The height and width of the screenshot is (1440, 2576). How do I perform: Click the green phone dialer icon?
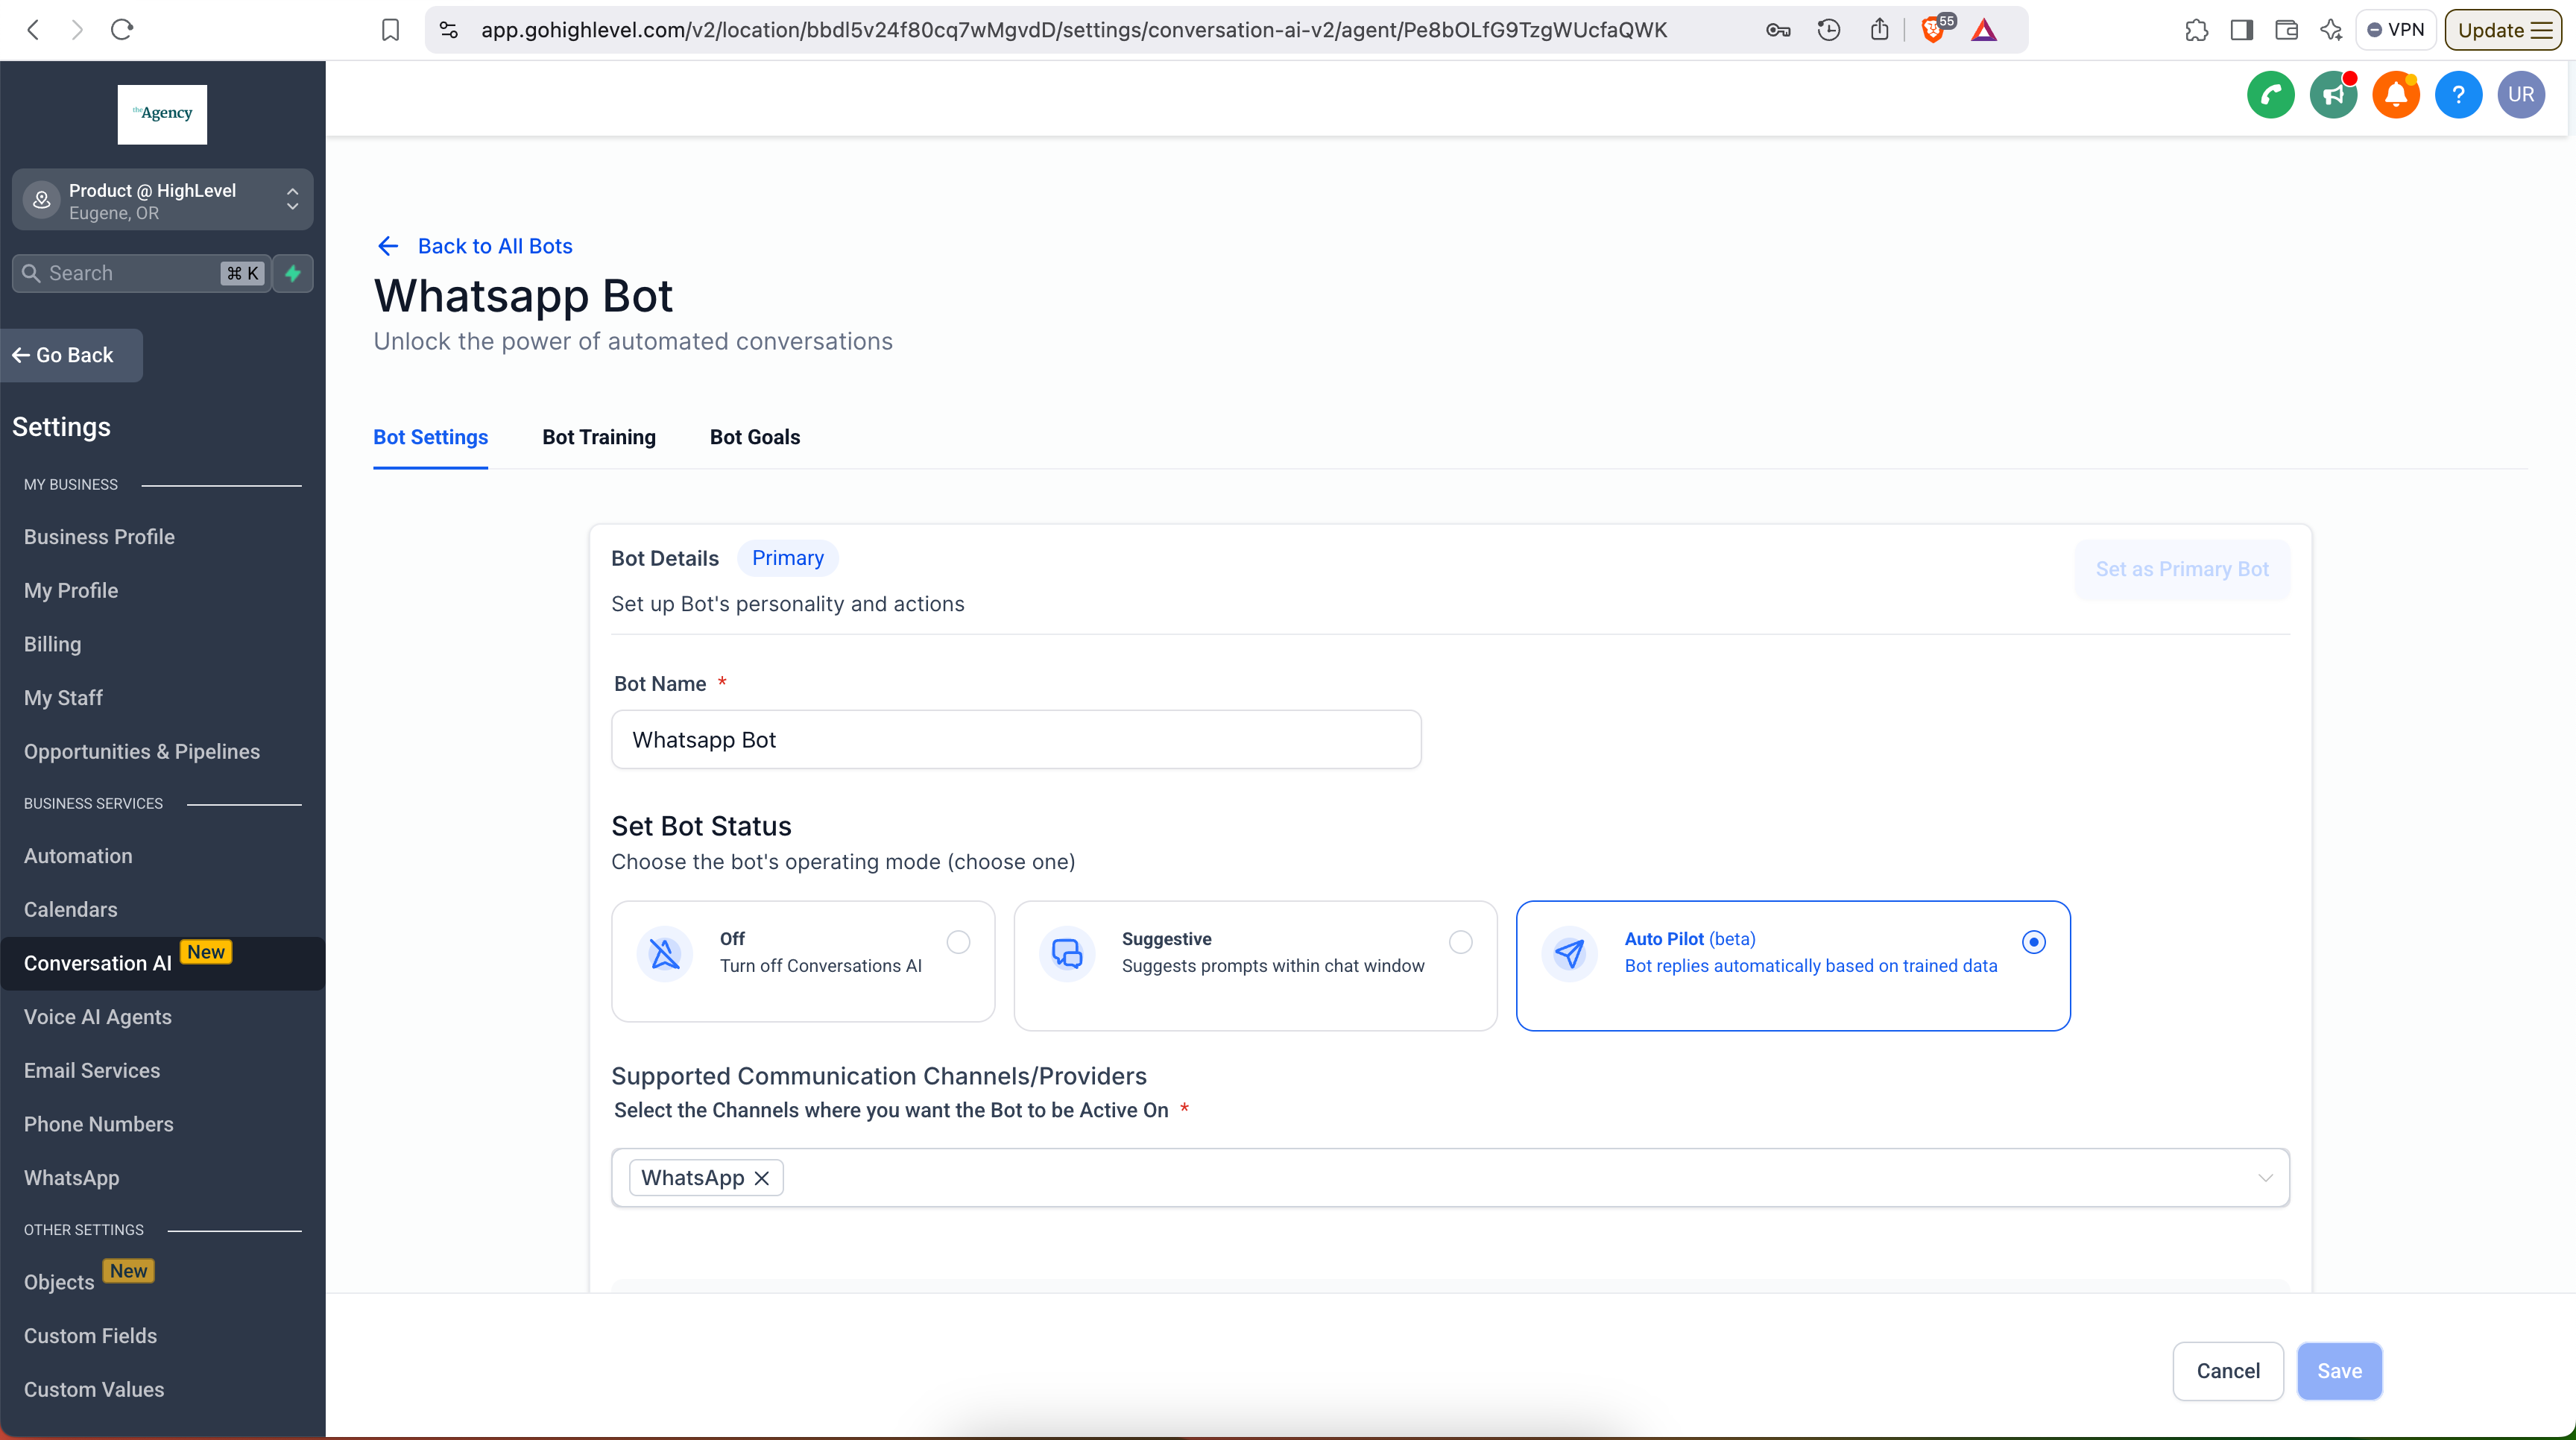tap(2270, 95)
